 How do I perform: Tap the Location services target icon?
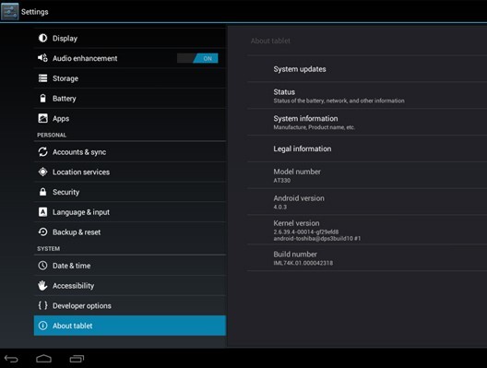(42, 172)
